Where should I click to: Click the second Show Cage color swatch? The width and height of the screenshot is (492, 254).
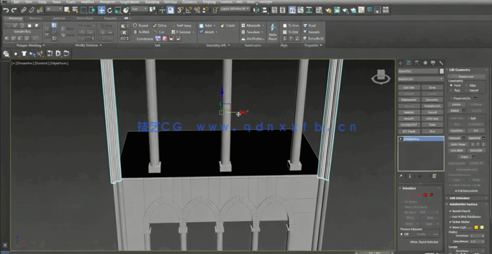[482, 227]
